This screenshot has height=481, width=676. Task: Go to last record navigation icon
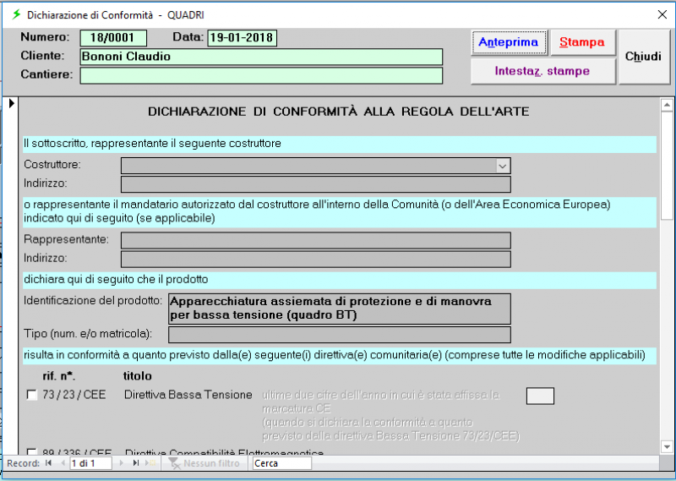tap(136, 463)
